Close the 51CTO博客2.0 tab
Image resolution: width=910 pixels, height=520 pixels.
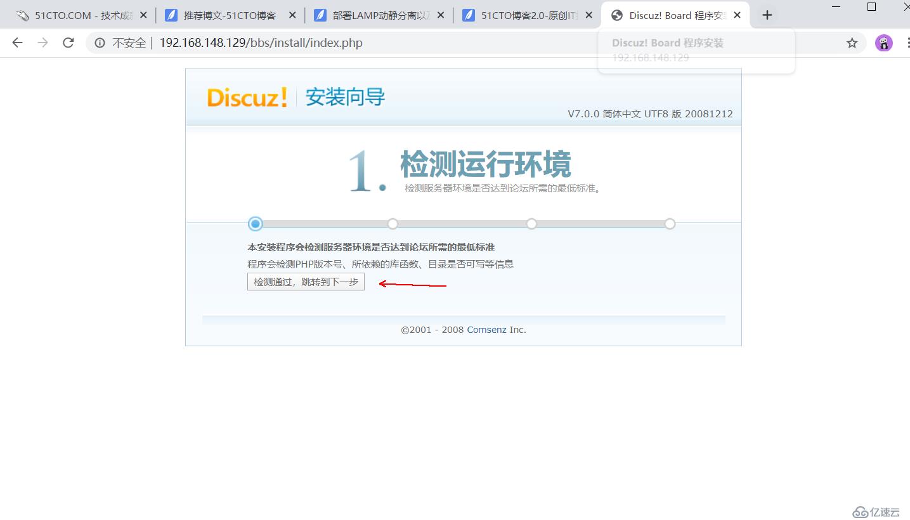(589, 15)
